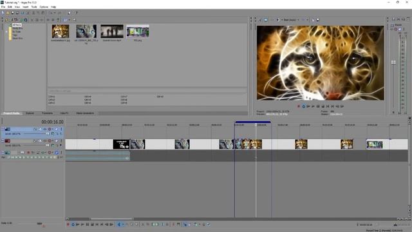Toggle Loop Playback in timeline transport bar
The image size is (412, 232).
73,224
